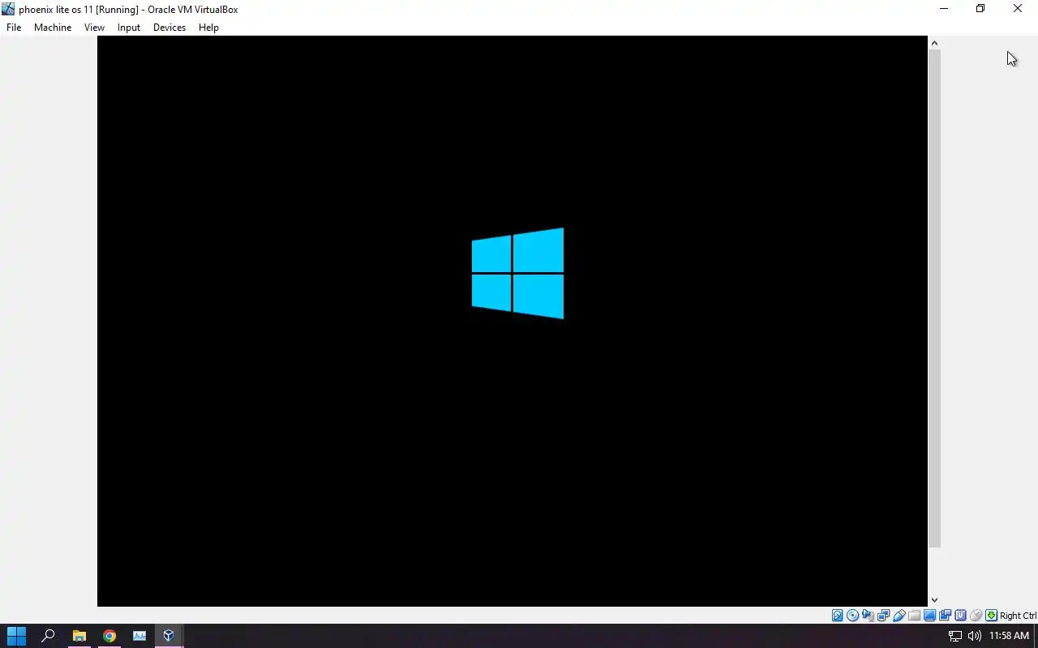Click the optical disk indicator icon
Image resolution: width=1038 pixels, height=648 pixels.
pyautogui.click(x=853, y=616)
